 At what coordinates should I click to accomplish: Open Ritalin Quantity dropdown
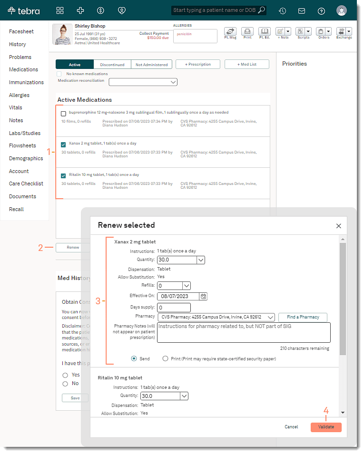(184, 396)
